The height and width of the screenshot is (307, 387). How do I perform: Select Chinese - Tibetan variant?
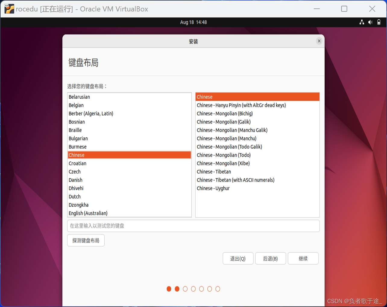point(257,172)
